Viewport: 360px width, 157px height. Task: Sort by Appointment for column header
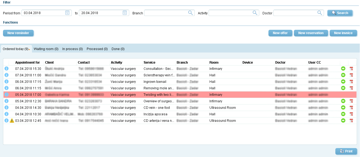point(27,63)
